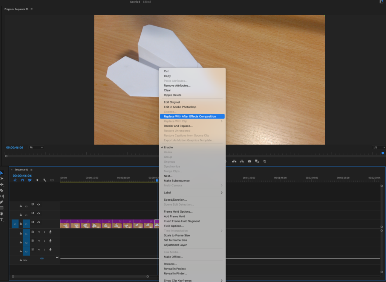Activate the Hand tool
386x282 pixels.
point(2,213)
